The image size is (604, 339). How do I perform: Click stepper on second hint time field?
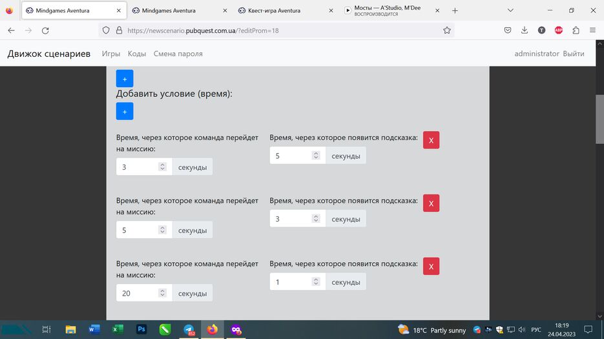(315, 219)
